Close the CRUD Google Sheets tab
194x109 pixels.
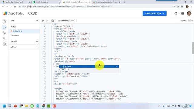59,2
